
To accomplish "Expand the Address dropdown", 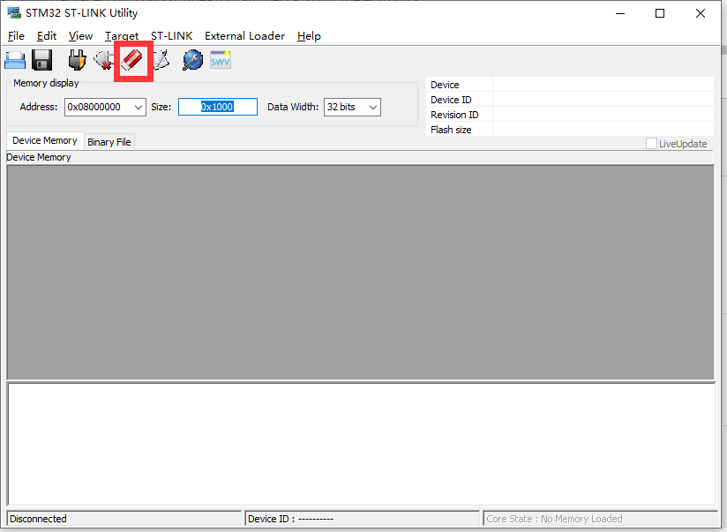I will click(x=139, y=107).
